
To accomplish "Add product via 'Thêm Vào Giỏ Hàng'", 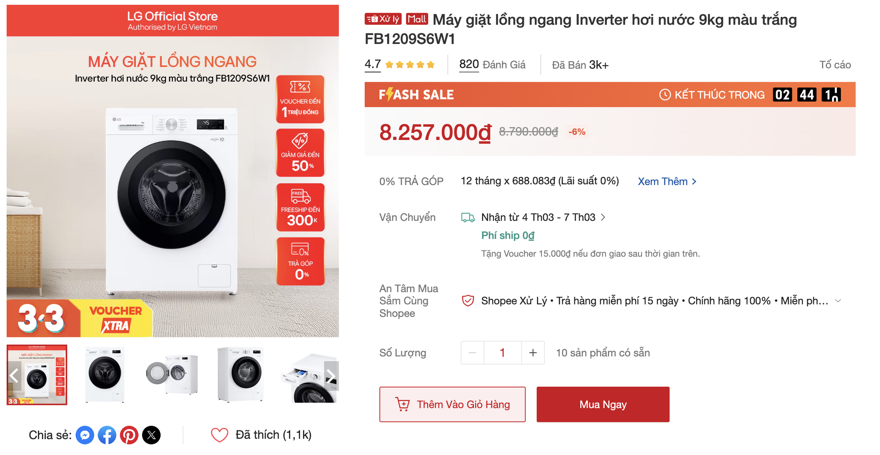I will click(x=452, y=404).
